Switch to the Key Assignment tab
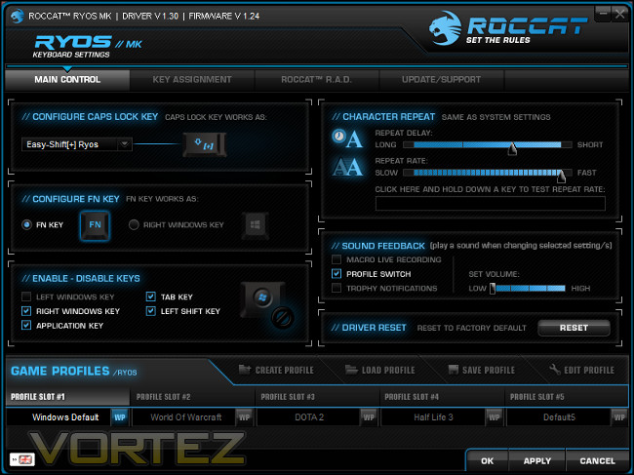The height and width of the screenshot is (475, 634). pyautogui.click(x=192, y=80)
